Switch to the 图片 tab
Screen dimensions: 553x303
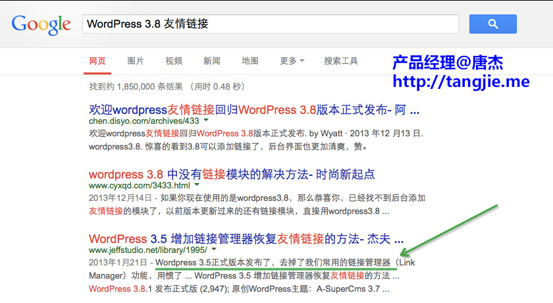coord(136,61)
